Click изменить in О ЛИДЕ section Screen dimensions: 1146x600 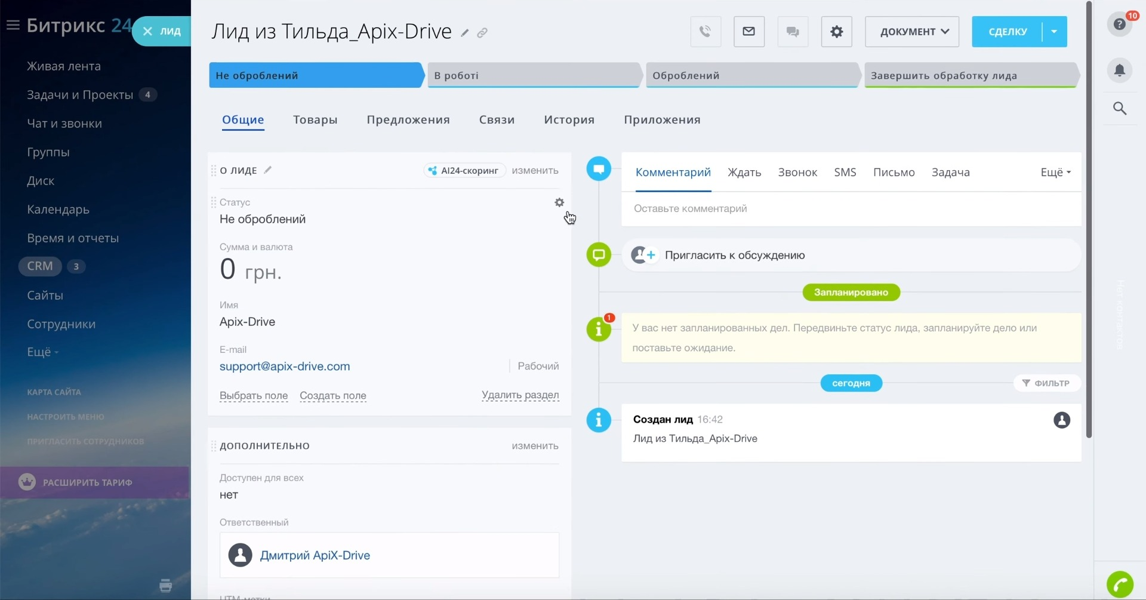[535, 171]
